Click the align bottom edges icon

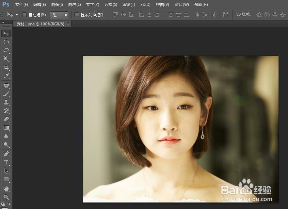click(131, 14)
